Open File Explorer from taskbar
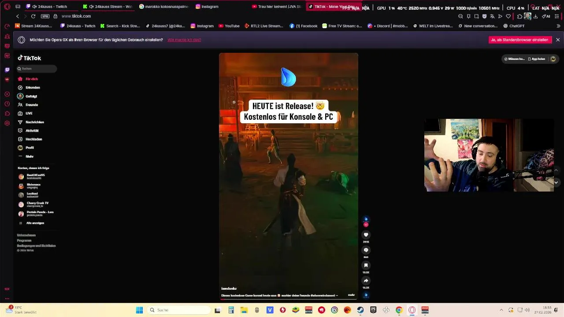This screenshot has height=317, width=564. point(244,310)
